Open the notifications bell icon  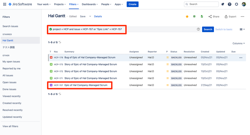223,4
